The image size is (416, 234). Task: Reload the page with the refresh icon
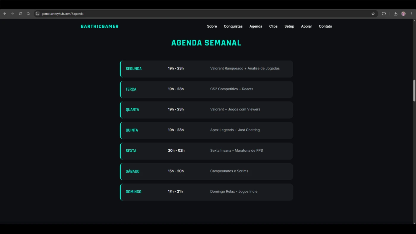[20, 14]
